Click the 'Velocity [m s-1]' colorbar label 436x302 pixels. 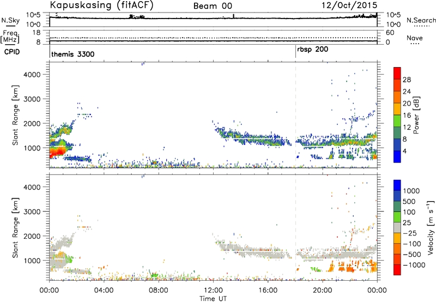pyautogui.click(x=431, y=227)
